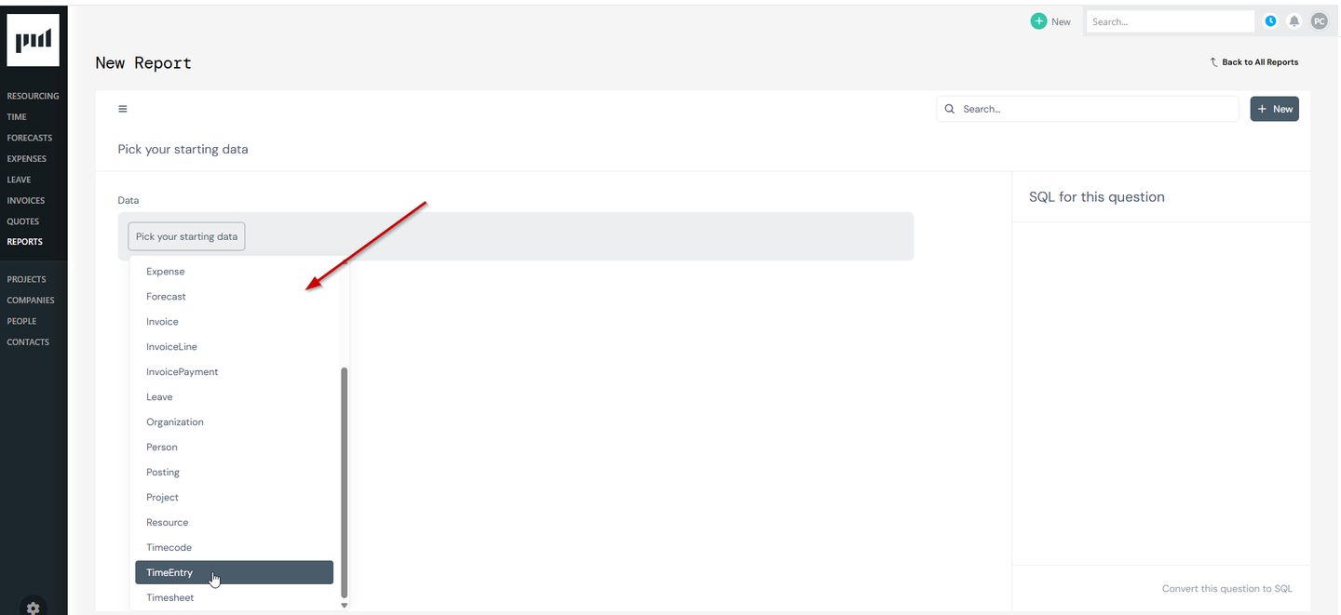Click the green plus New icon in the header
1341x615 pixels.
(x=1036, y=20)
